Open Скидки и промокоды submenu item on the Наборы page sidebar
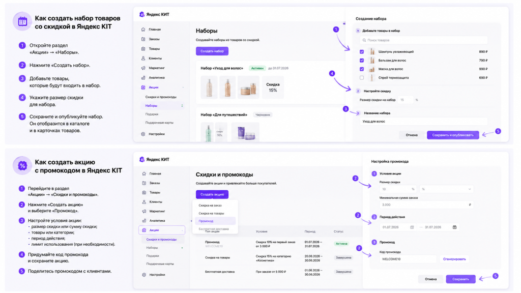521x293 pixels. pos(161,97)
